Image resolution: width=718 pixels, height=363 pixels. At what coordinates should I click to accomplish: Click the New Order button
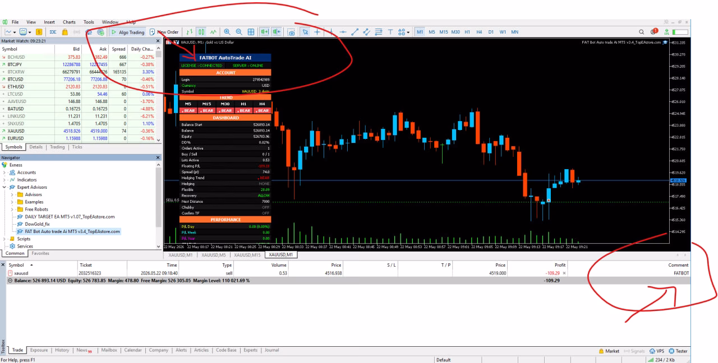164,32
